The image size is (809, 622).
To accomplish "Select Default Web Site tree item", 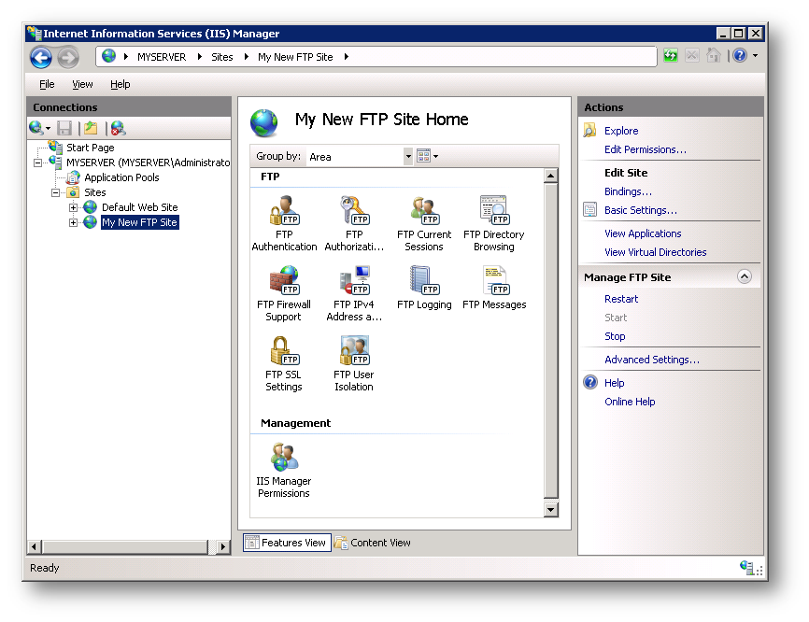I will point(140,208).
